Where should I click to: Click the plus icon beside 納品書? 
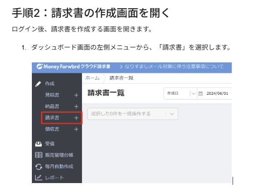76,107
